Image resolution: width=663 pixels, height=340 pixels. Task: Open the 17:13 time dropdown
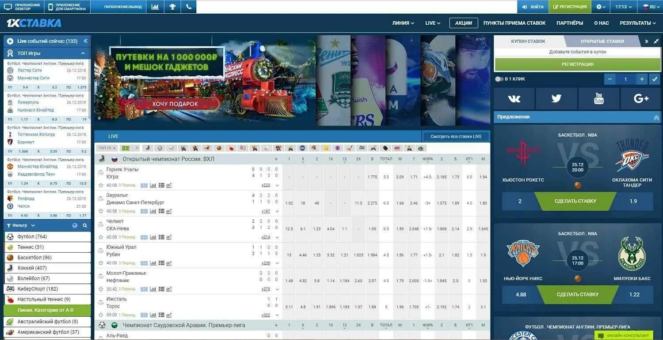(x=624, y=7)
